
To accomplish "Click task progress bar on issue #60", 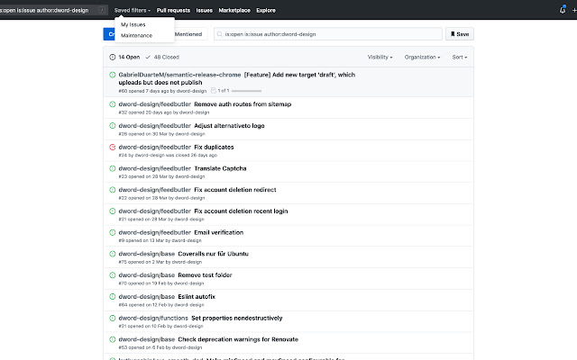I will click(x=246, y=91).
